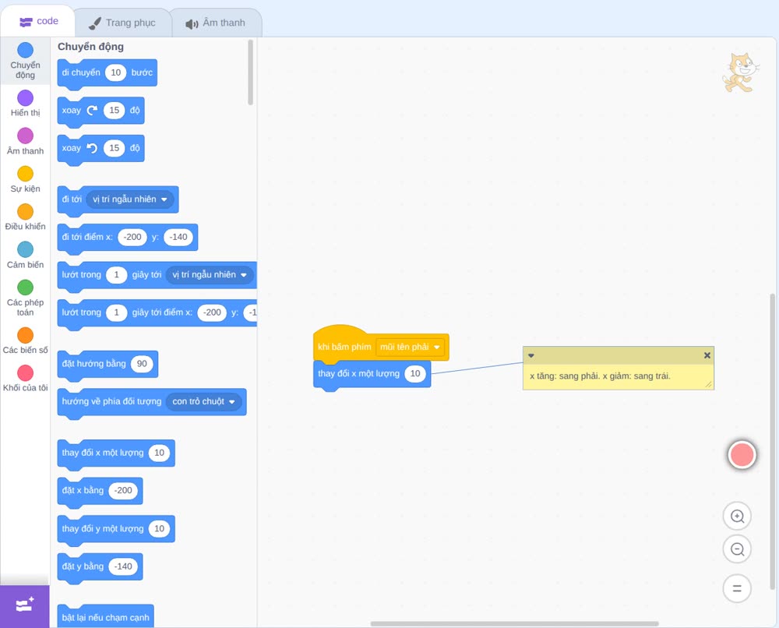Switch to the Trang phục tab
This screenshot has height=628, width=779.
[123, 23]
